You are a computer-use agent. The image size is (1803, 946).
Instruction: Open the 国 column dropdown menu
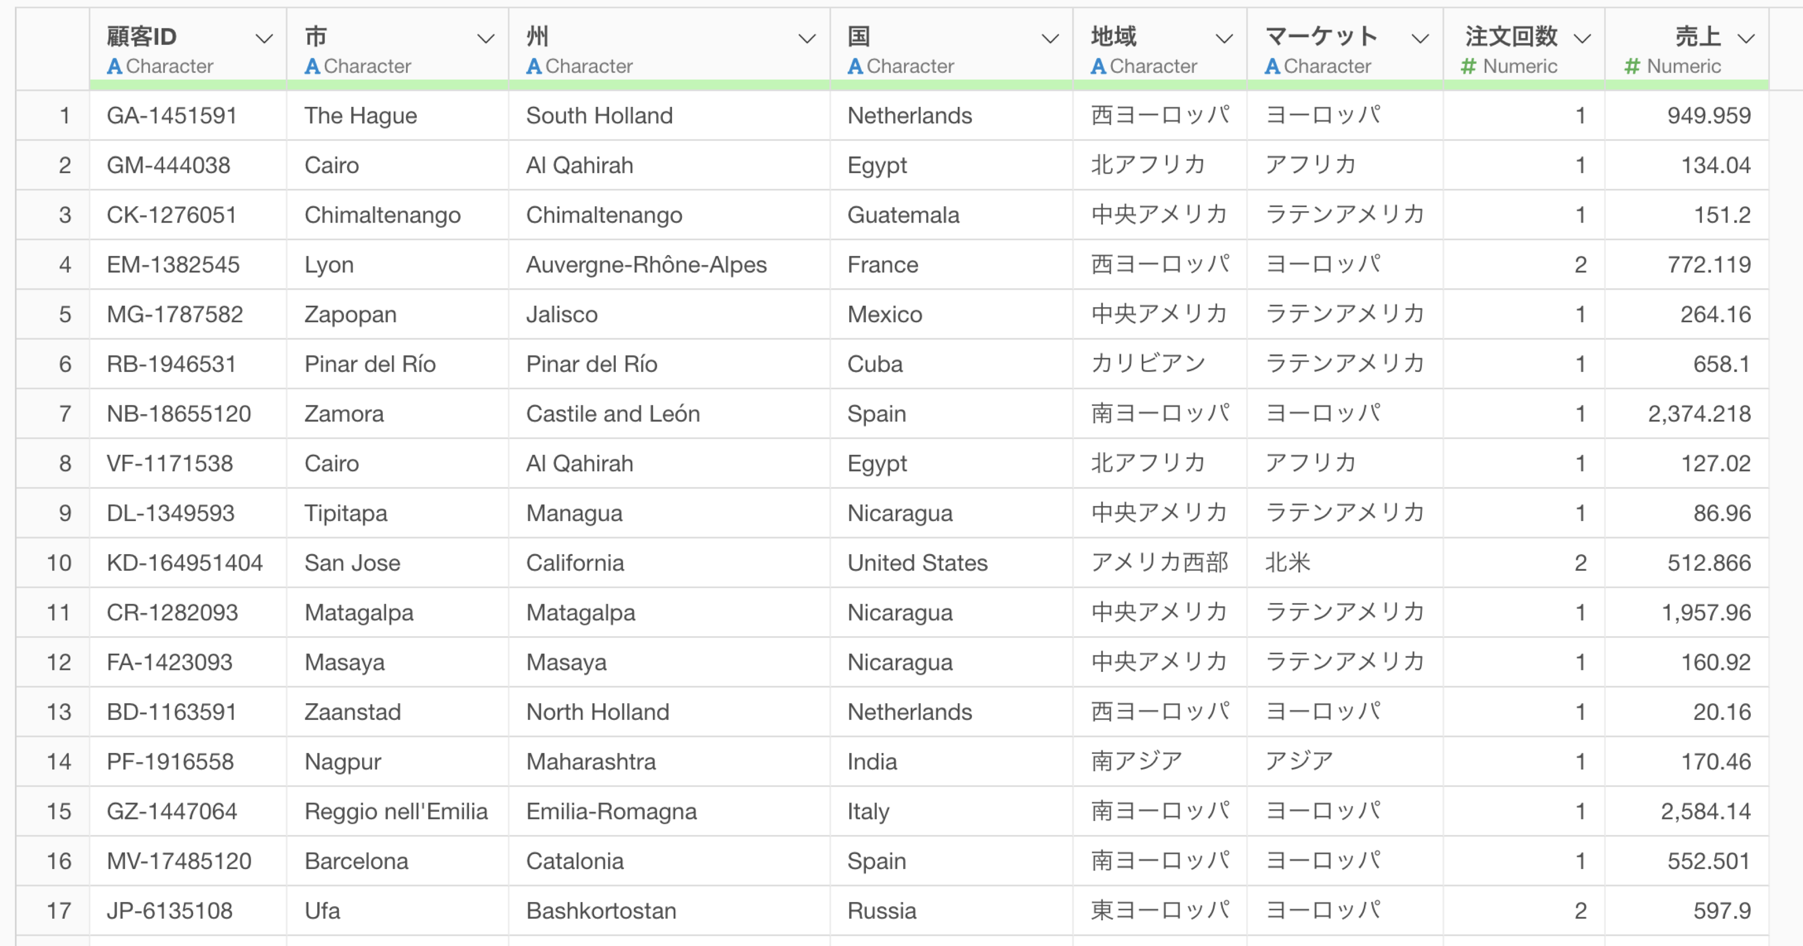pos(1050,39)
